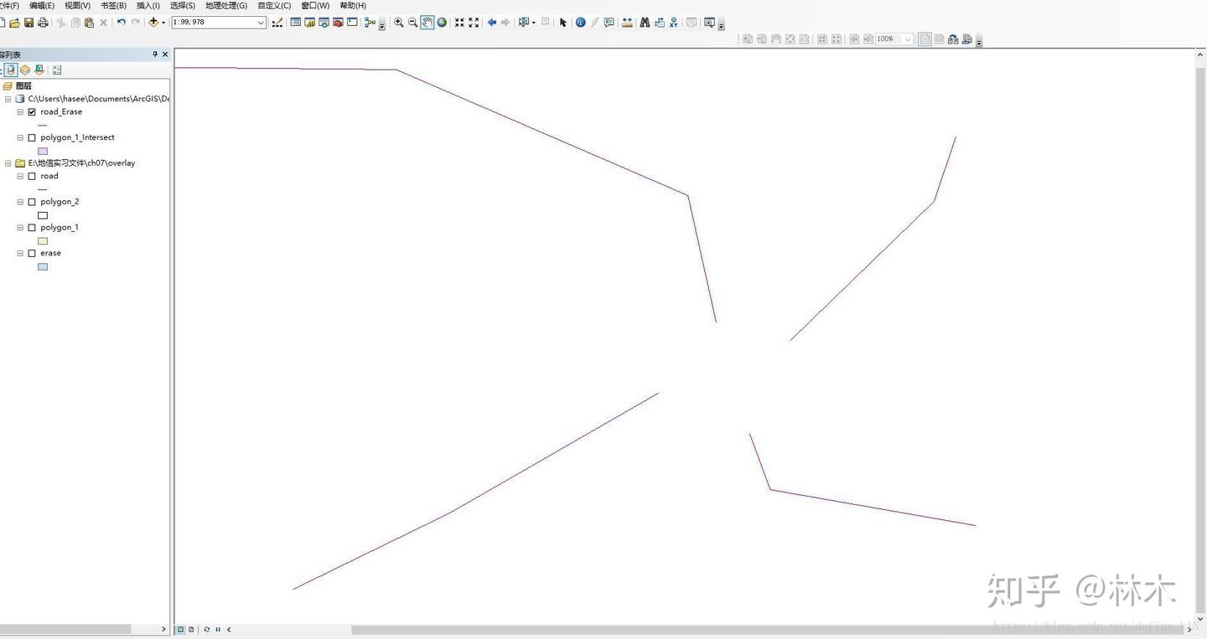Open a map document with the folder icon
The width and height of the screenshot is (1207, 639).
click(14, 23)
